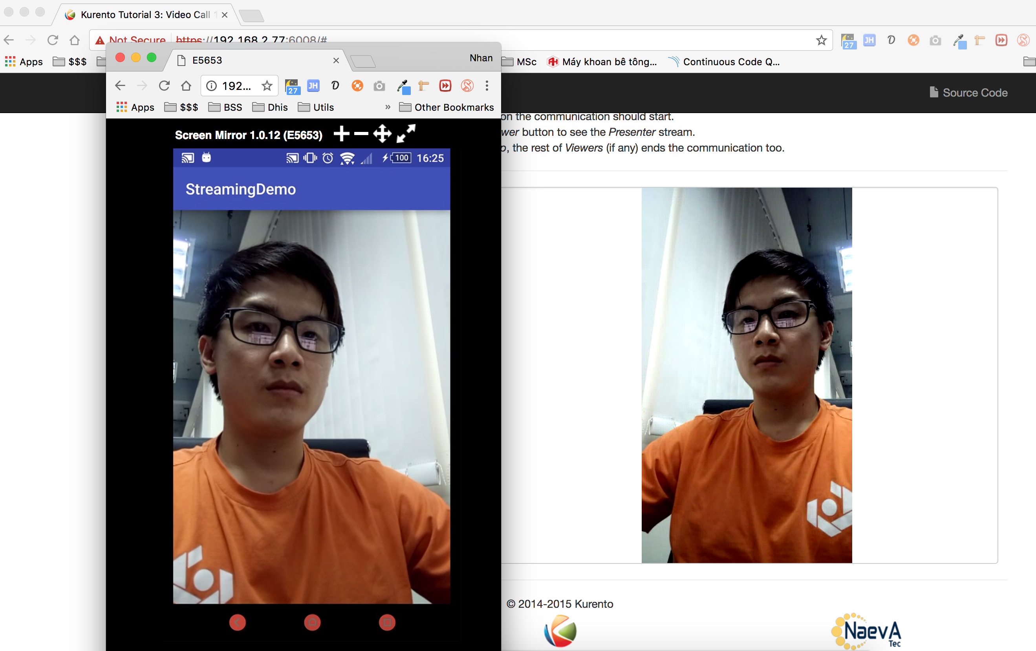Image resolution: width=1036 pixels, height=651 pixels.
Task: Click the cast icon in phone status bar
Action: (x=188, y=158)
